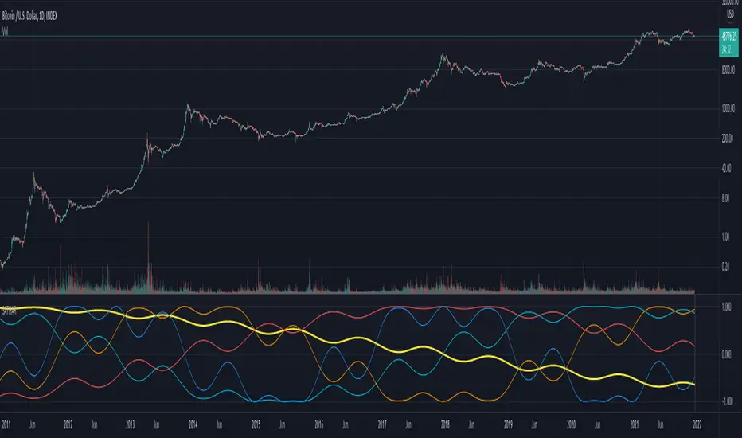Click the 2014 label on time axis
This screenshot has height=438, width=742.
(x=194, y=424)
